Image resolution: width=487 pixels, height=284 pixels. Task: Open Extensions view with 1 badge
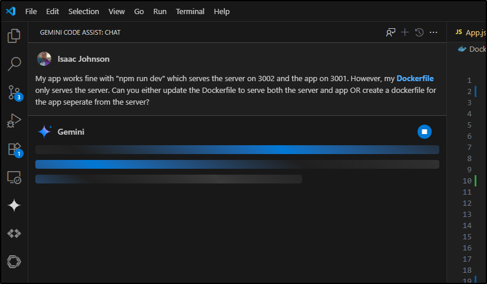[x=15, y=150]
